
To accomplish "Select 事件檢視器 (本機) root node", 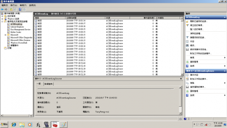I will tap(12, 14).
